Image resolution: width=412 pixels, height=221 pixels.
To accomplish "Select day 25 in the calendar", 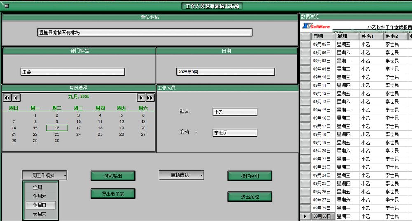I will [x=100, y=134].
